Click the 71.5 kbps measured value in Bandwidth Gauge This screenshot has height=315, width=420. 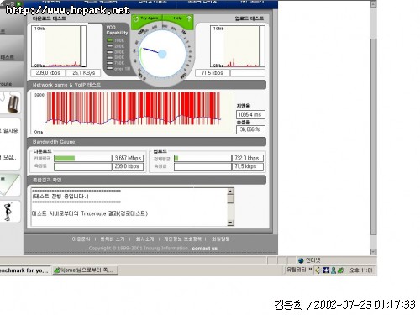pos(248,166)
